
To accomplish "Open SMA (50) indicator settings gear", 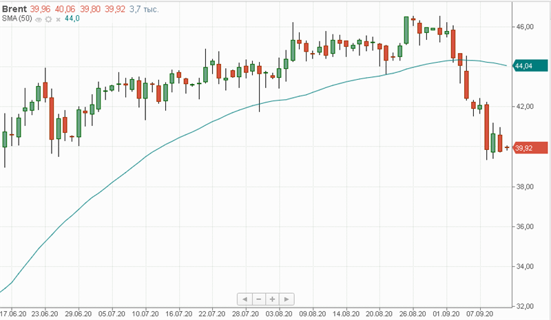I will pyautogui.click(x=48, y=19).
